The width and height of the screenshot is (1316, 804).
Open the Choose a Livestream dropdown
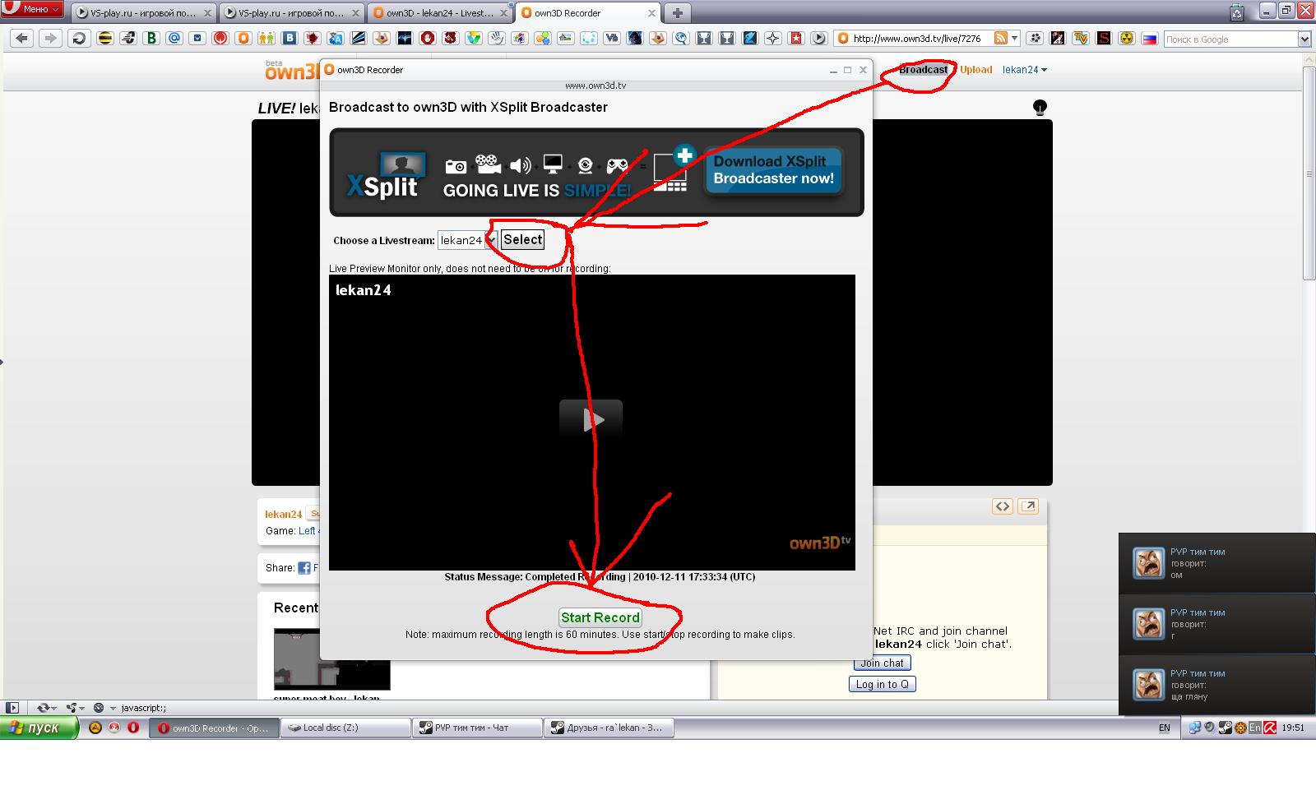(467, 240)
